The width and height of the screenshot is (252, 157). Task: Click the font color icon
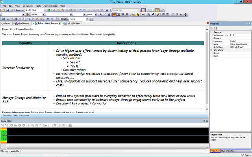coord(138,15)
